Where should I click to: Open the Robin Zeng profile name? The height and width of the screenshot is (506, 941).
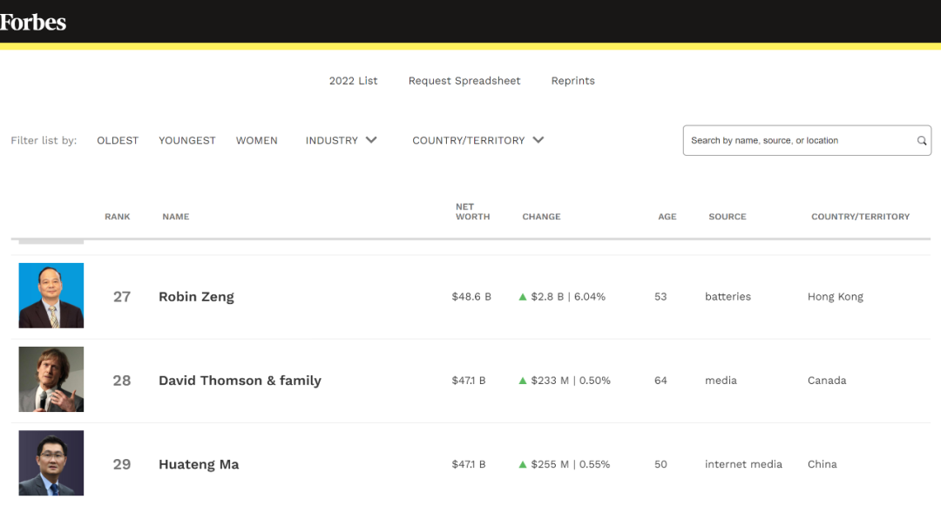tap(196, 297)
